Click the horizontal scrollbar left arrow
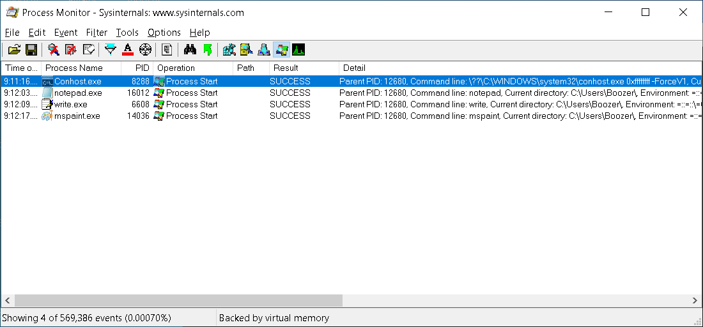Screen dimensions: 703x327 coord(7,300)
